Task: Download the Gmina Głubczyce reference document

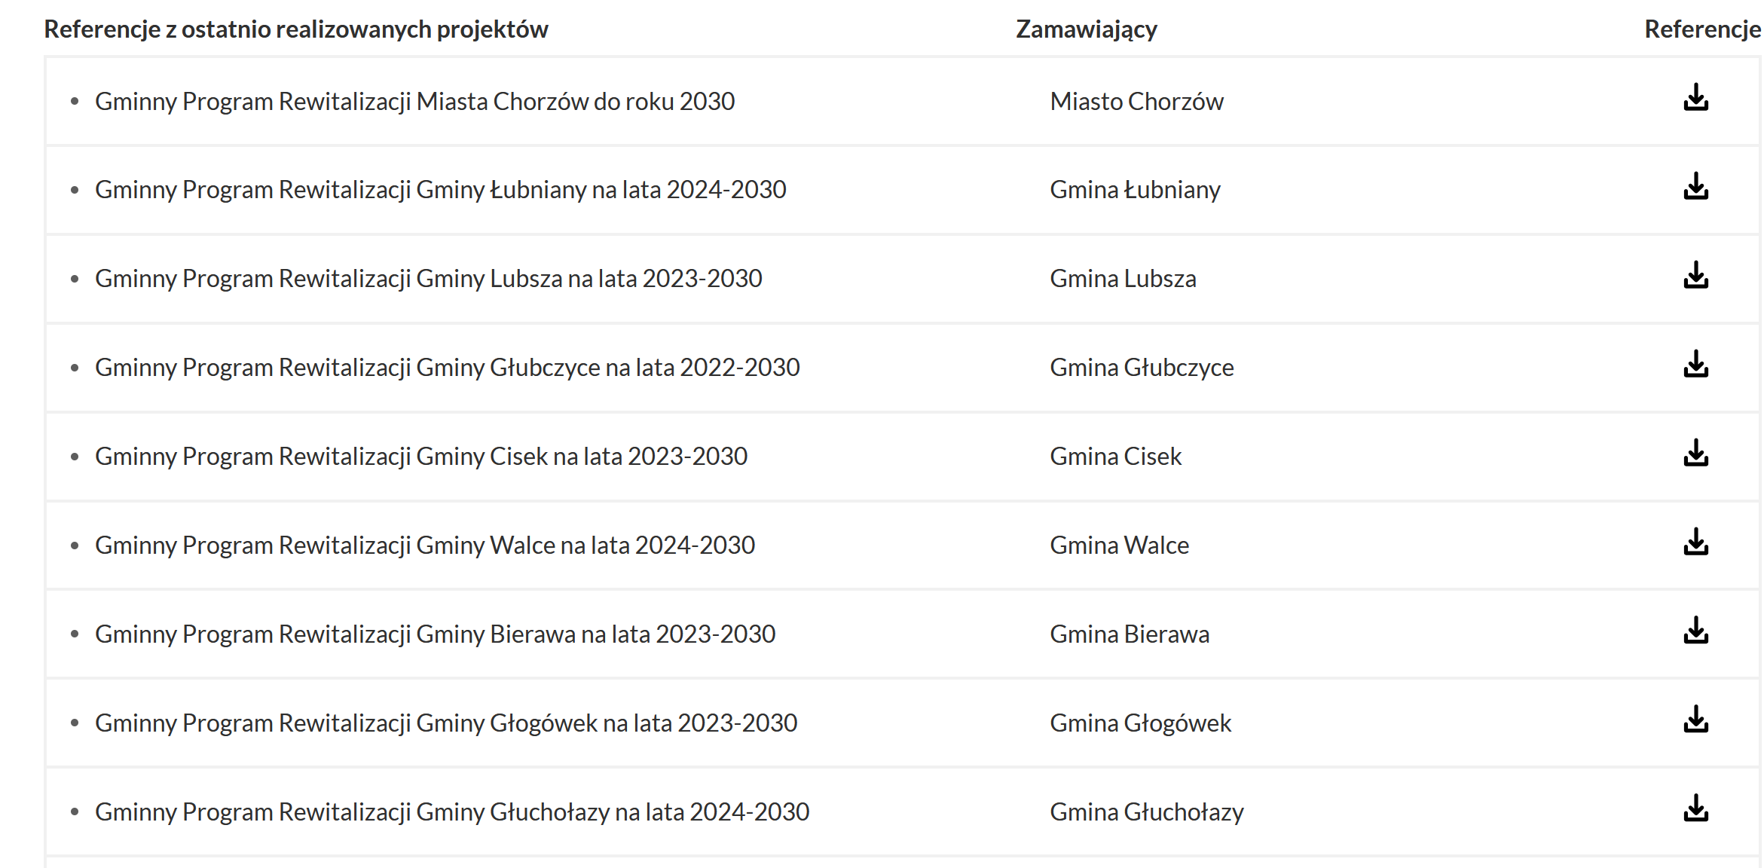Action: tap(1695, 365)
